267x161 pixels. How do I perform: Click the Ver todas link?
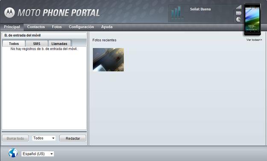254,40
